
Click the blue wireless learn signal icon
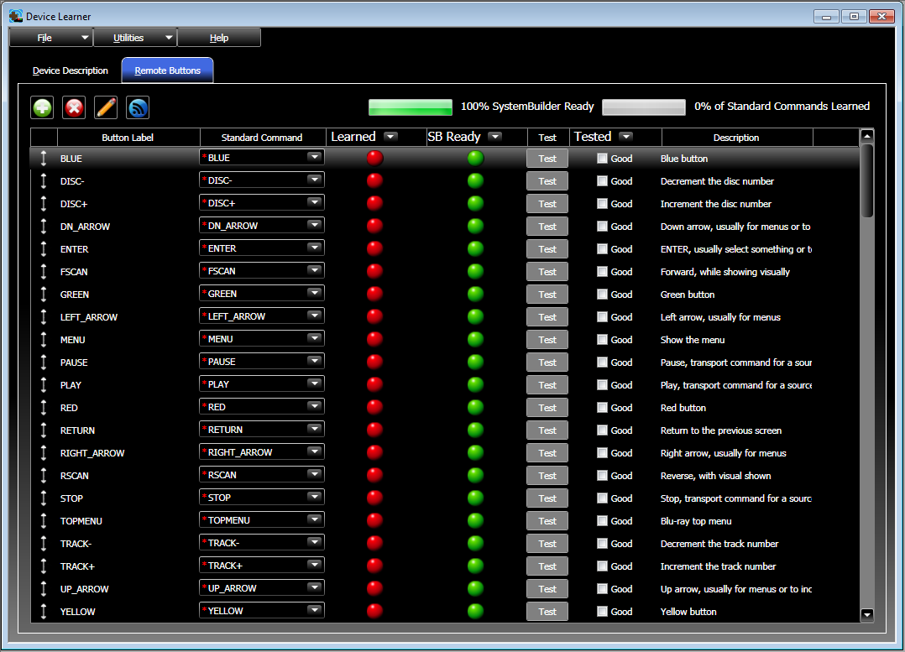[138, 108]
